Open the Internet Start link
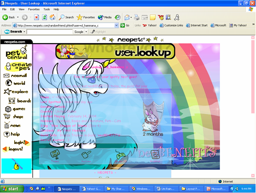 (197, 25)
